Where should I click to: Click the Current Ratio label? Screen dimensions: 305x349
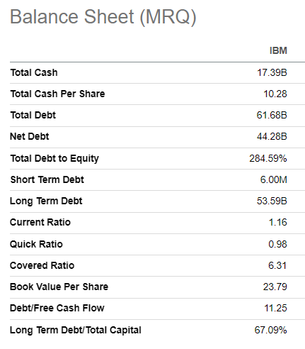[40, 222]
